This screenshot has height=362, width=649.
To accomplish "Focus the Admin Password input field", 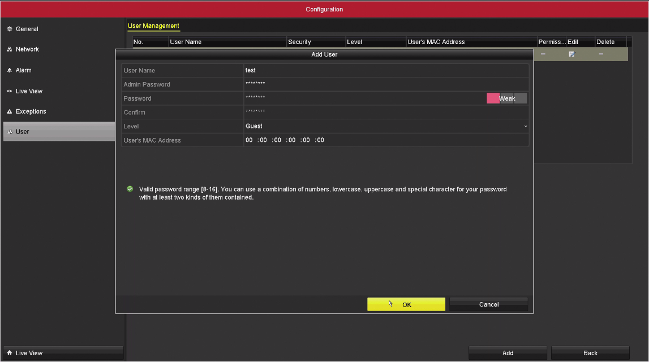I will [386, 84].
